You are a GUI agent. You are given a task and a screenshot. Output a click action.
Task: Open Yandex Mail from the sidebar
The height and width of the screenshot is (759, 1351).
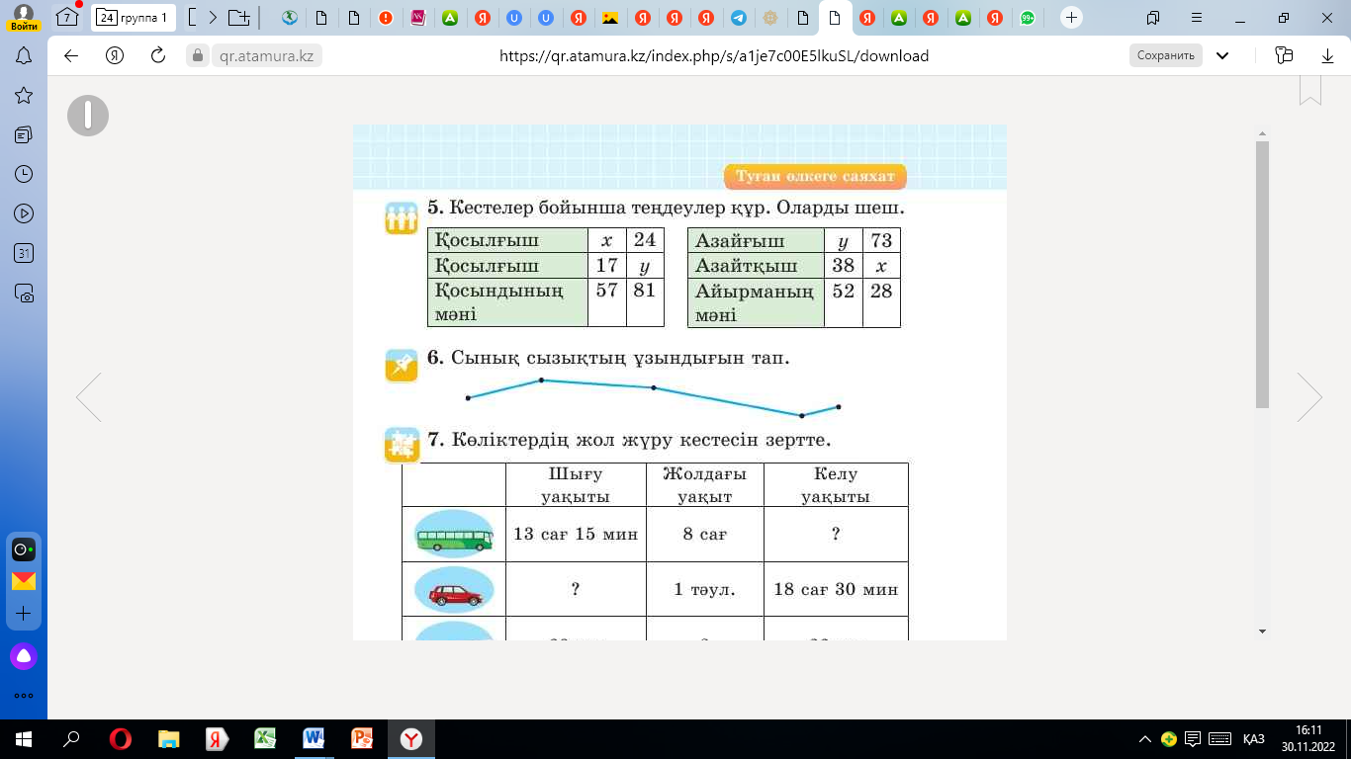pyautogui.click(x=24, y=581)
